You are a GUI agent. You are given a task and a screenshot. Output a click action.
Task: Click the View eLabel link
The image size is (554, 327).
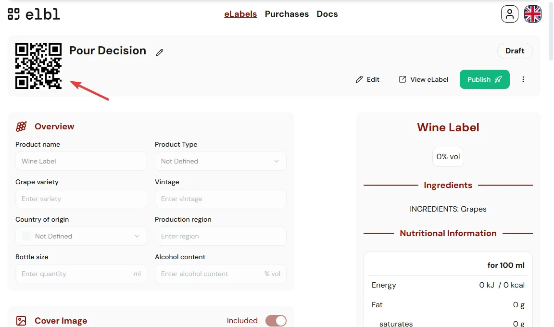click(424, 79)
